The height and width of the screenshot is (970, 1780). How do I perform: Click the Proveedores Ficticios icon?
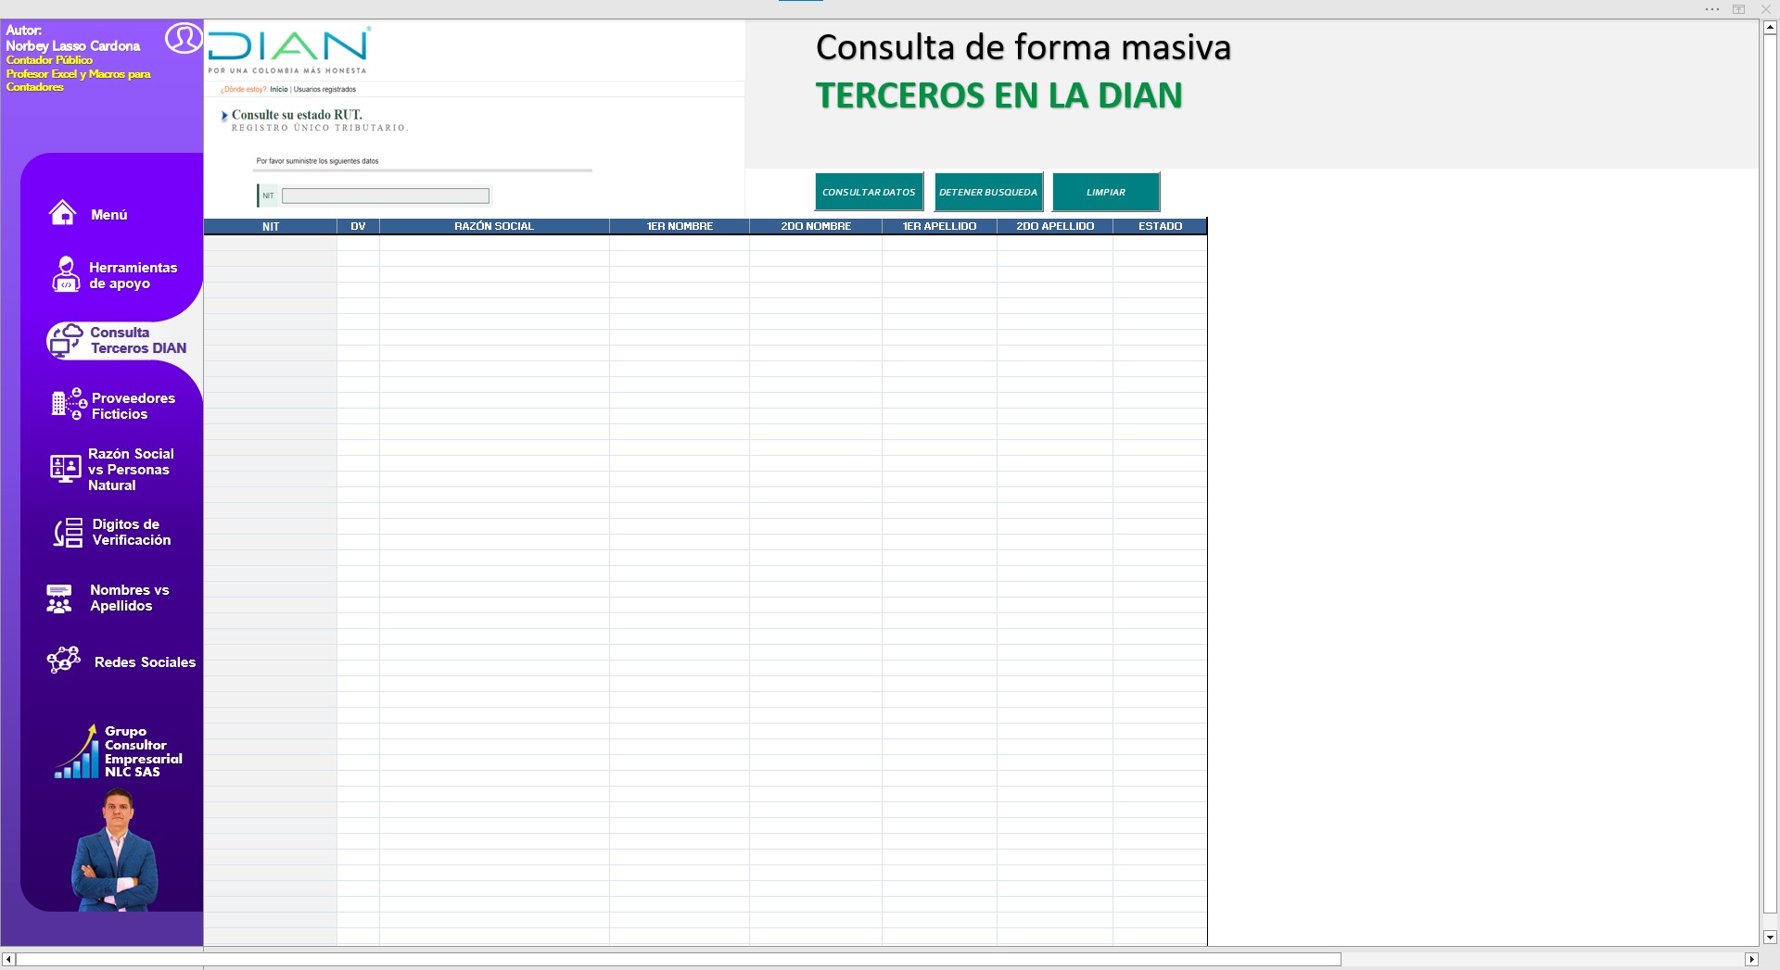(x=70, y=404)
